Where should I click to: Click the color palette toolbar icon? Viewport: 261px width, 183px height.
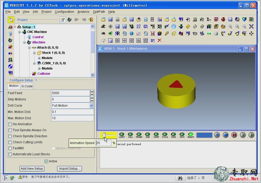223,26
